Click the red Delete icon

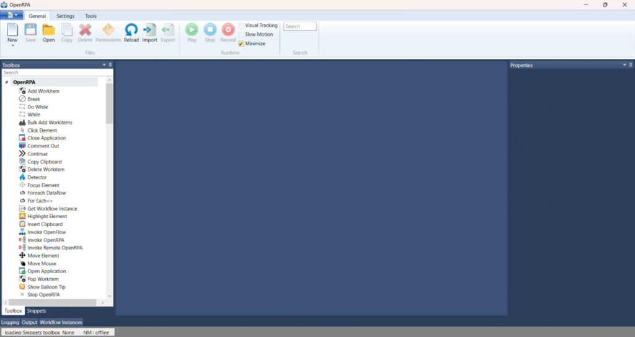pos(85,30)
